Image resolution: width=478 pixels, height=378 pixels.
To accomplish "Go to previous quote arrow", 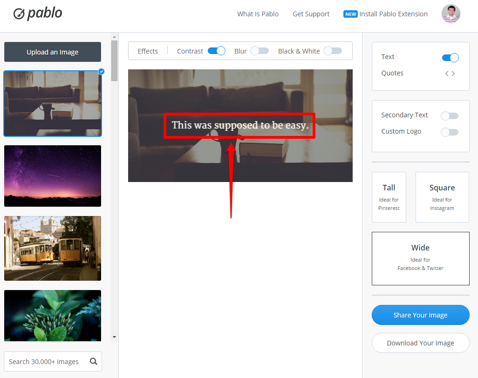I will coord(447,74).
